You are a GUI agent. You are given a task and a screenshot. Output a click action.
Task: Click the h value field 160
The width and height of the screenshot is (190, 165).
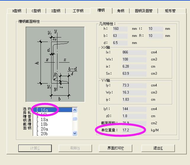[x=120, y=29]
